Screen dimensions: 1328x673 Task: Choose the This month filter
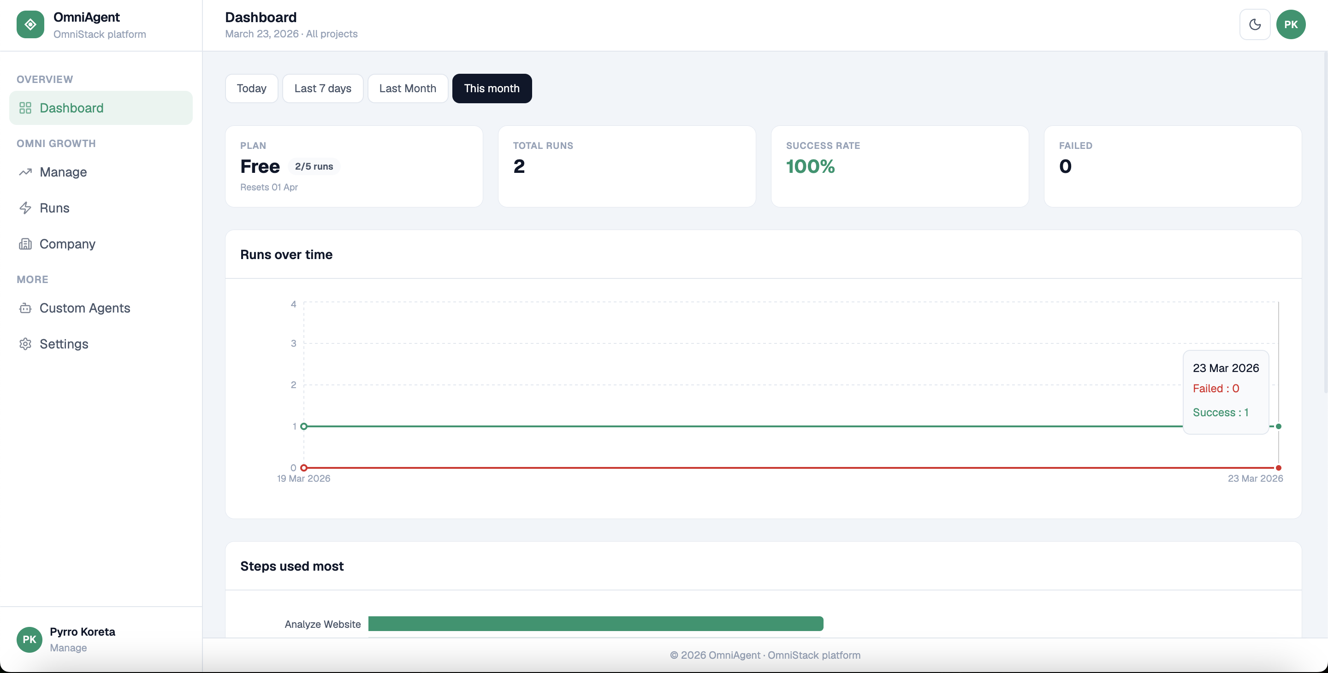coord(491,88)
